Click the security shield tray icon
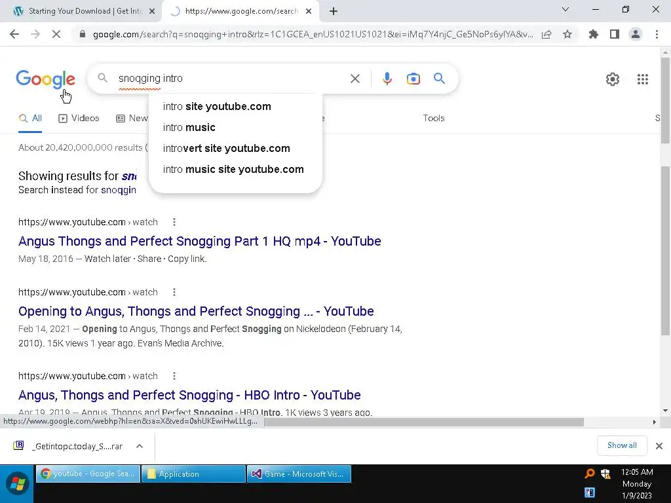Image resolution: width=671 pixels, height=503 pixels. 605,473
